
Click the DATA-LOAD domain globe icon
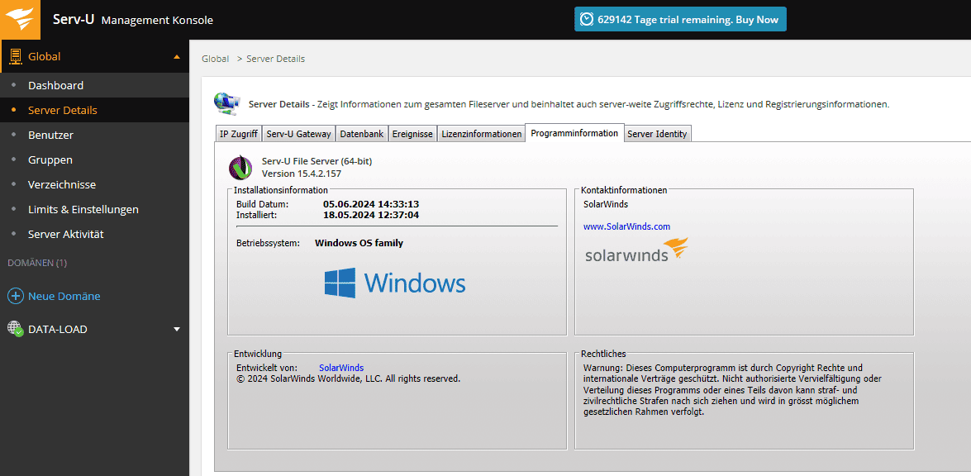pos(16,329)
